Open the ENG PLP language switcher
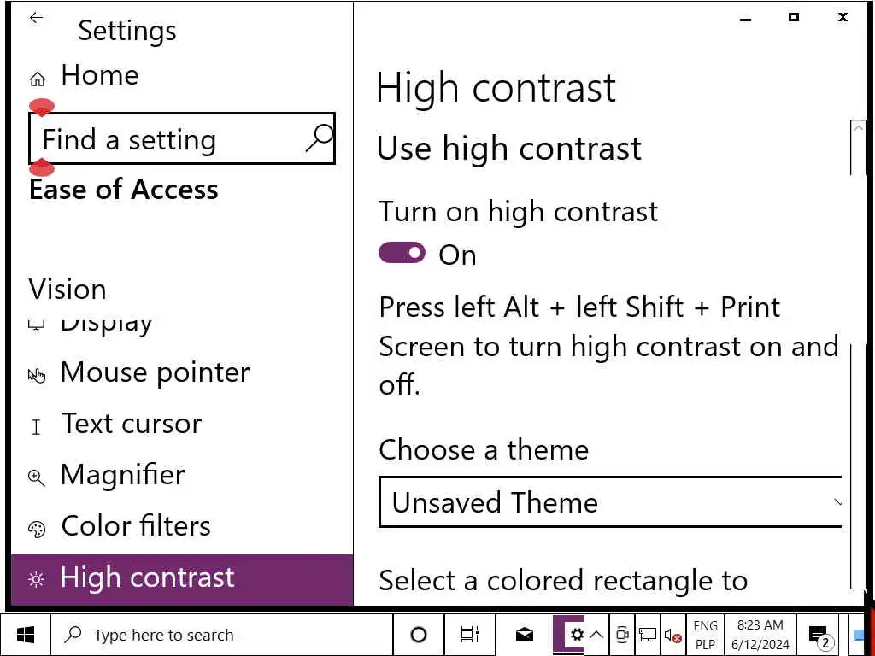 pyautogui.click(x=705, y=635)
